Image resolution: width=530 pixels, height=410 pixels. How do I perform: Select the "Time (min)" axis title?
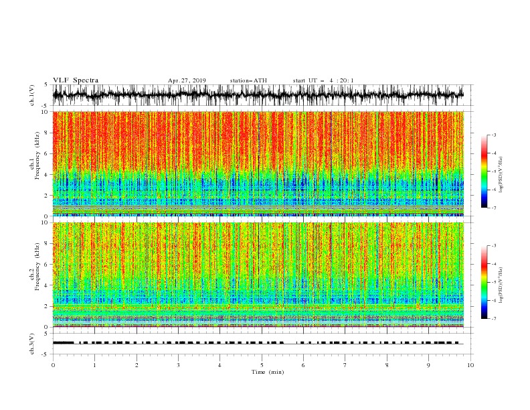pos(268,372)
